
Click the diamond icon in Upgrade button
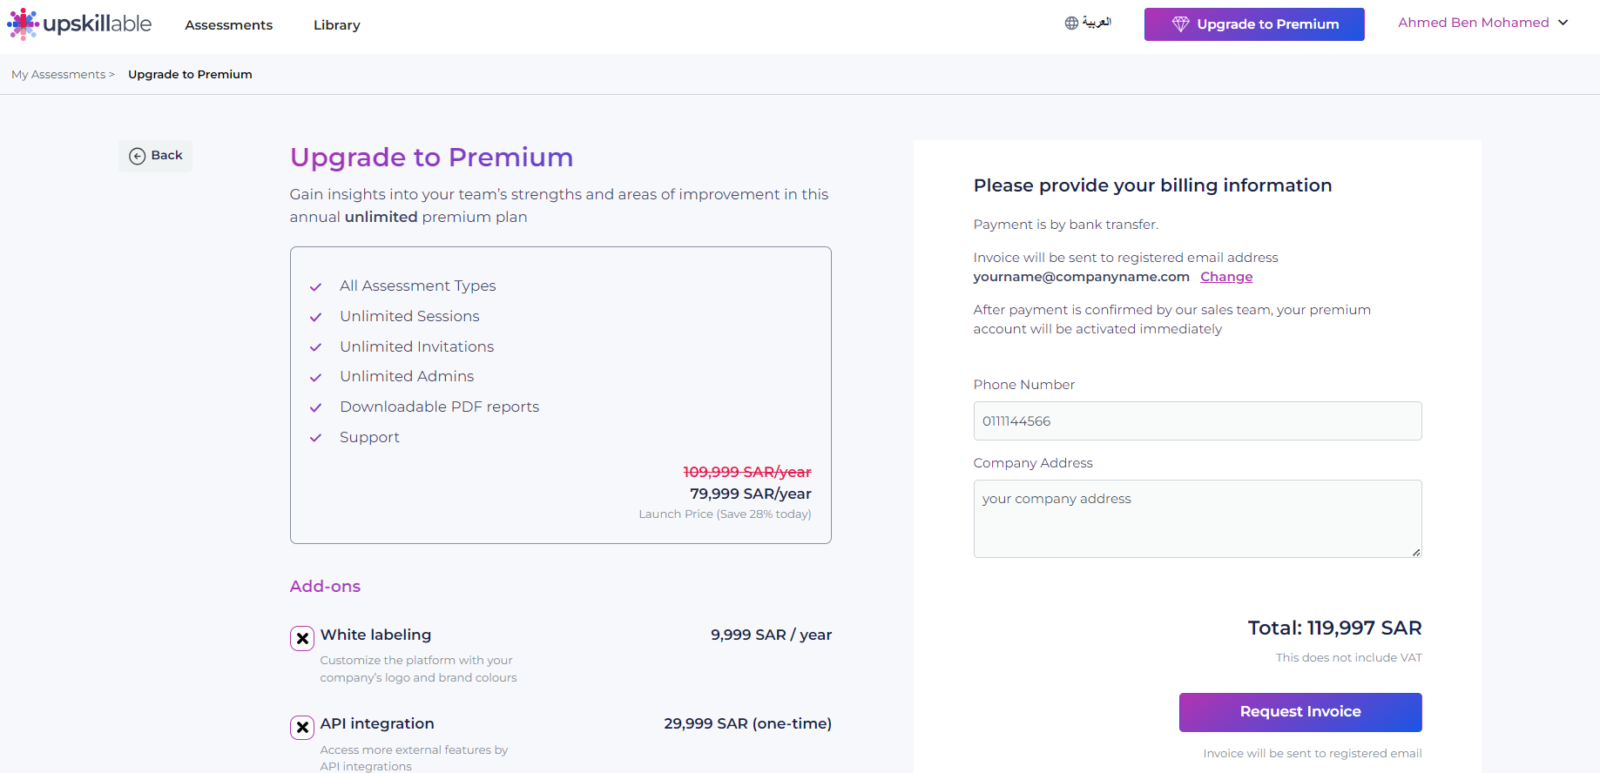coord(1180,24)
